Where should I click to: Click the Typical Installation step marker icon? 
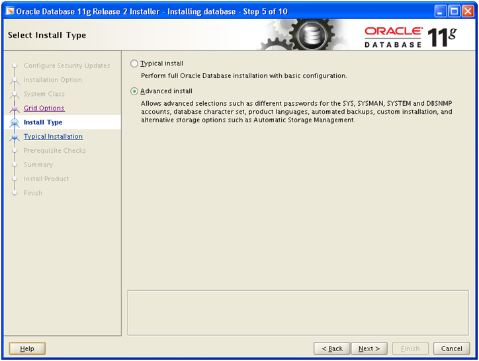(x=15, y=137)
